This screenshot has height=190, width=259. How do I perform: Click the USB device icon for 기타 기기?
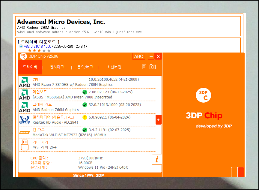(x=25, y=145)
